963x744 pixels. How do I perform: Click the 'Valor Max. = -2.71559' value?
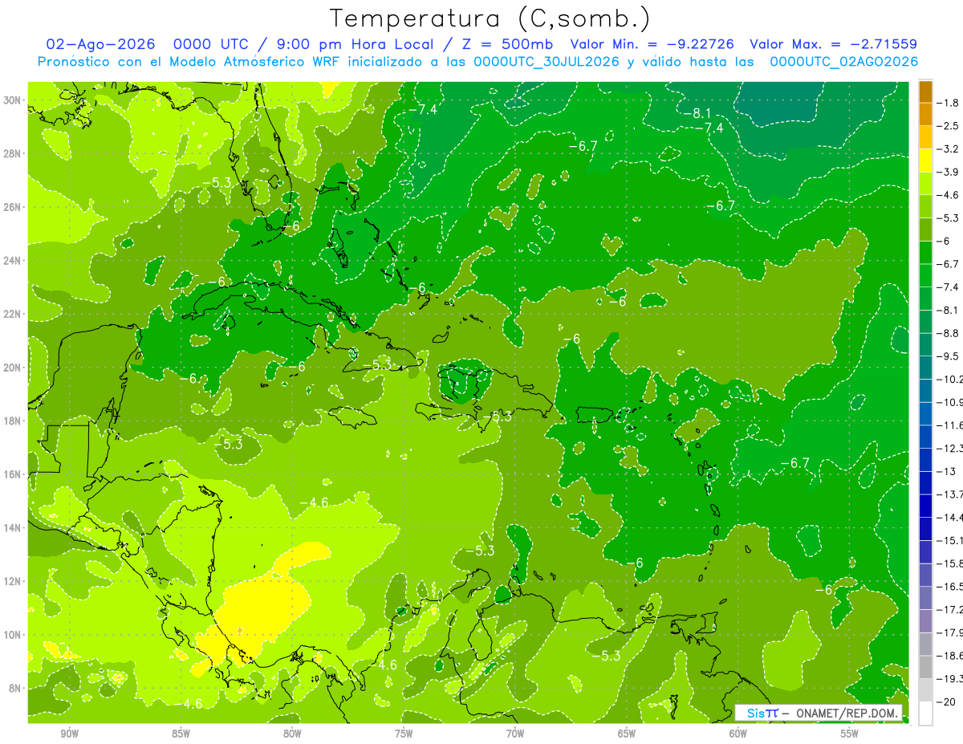[833, 44]
